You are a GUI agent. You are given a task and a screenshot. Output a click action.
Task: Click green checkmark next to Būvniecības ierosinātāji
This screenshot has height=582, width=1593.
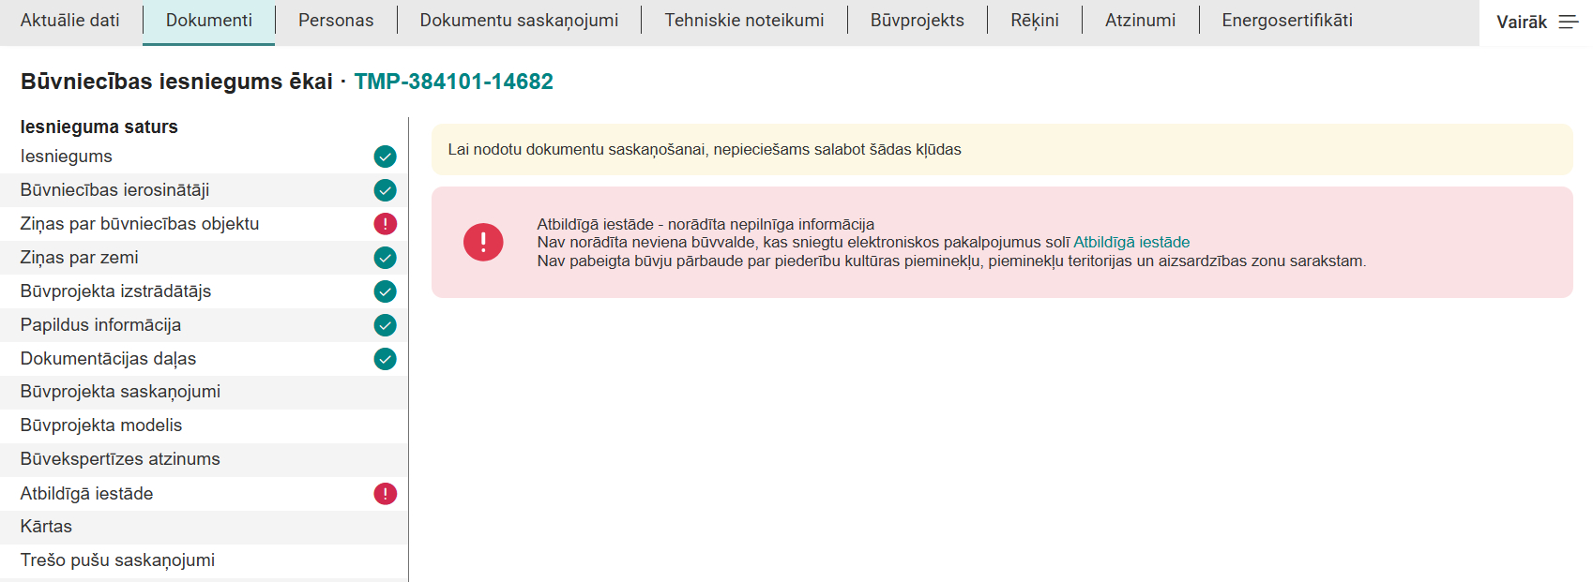pos(385,190)
